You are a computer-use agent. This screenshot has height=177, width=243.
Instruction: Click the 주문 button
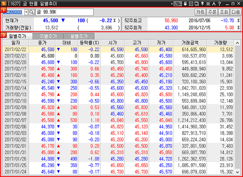pyautogui.click(x=212, y=12)
